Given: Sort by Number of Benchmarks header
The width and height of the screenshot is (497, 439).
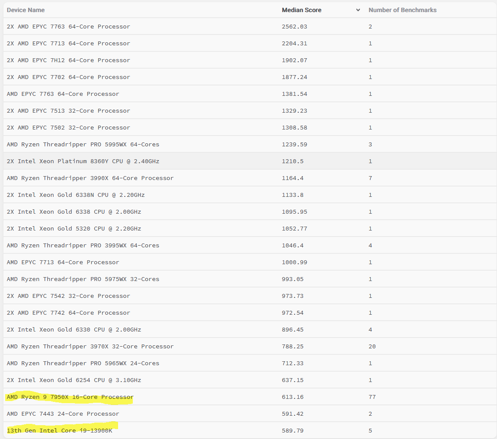Looking at the screenshot, I should 402,10.
